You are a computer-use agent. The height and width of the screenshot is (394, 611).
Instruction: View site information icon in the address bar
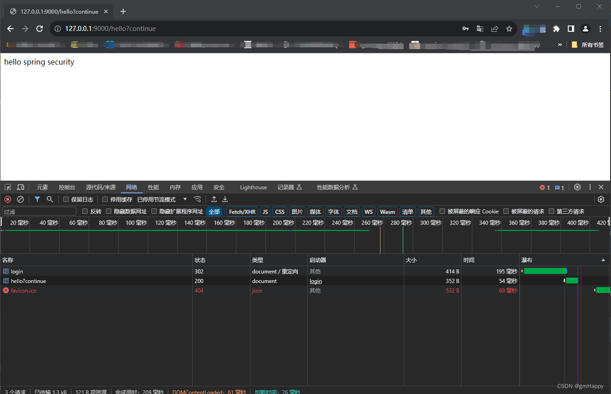(58, 29)
